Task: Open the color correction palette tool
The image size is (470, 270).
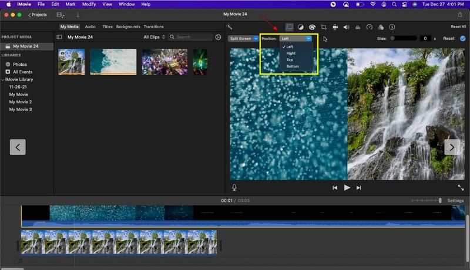Action: tap(312, 27)
